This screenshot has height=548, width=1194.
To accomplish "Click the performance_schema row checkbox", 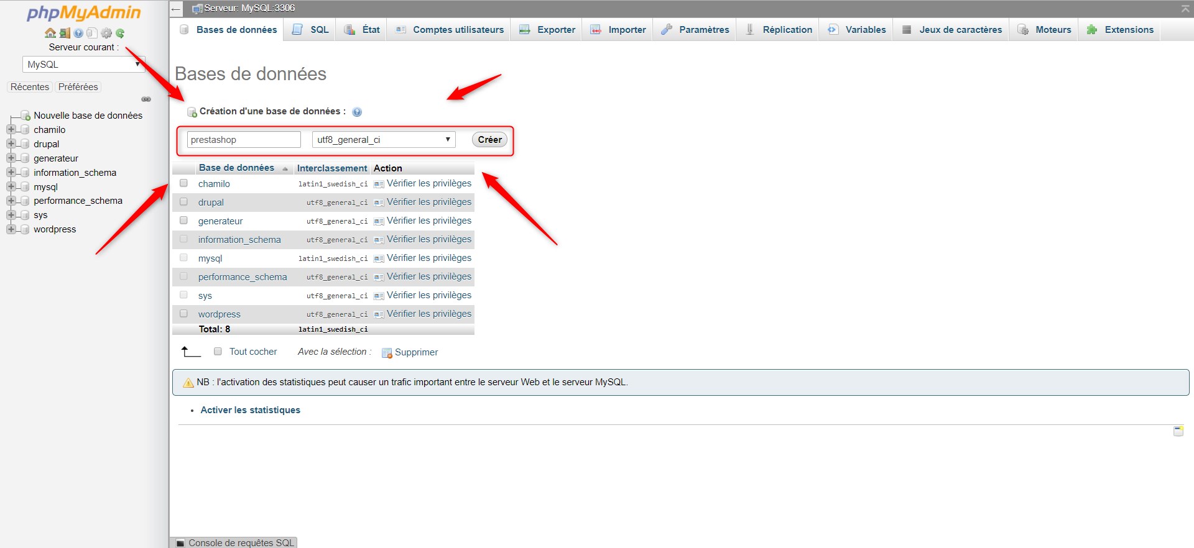I will coord(183,276).
